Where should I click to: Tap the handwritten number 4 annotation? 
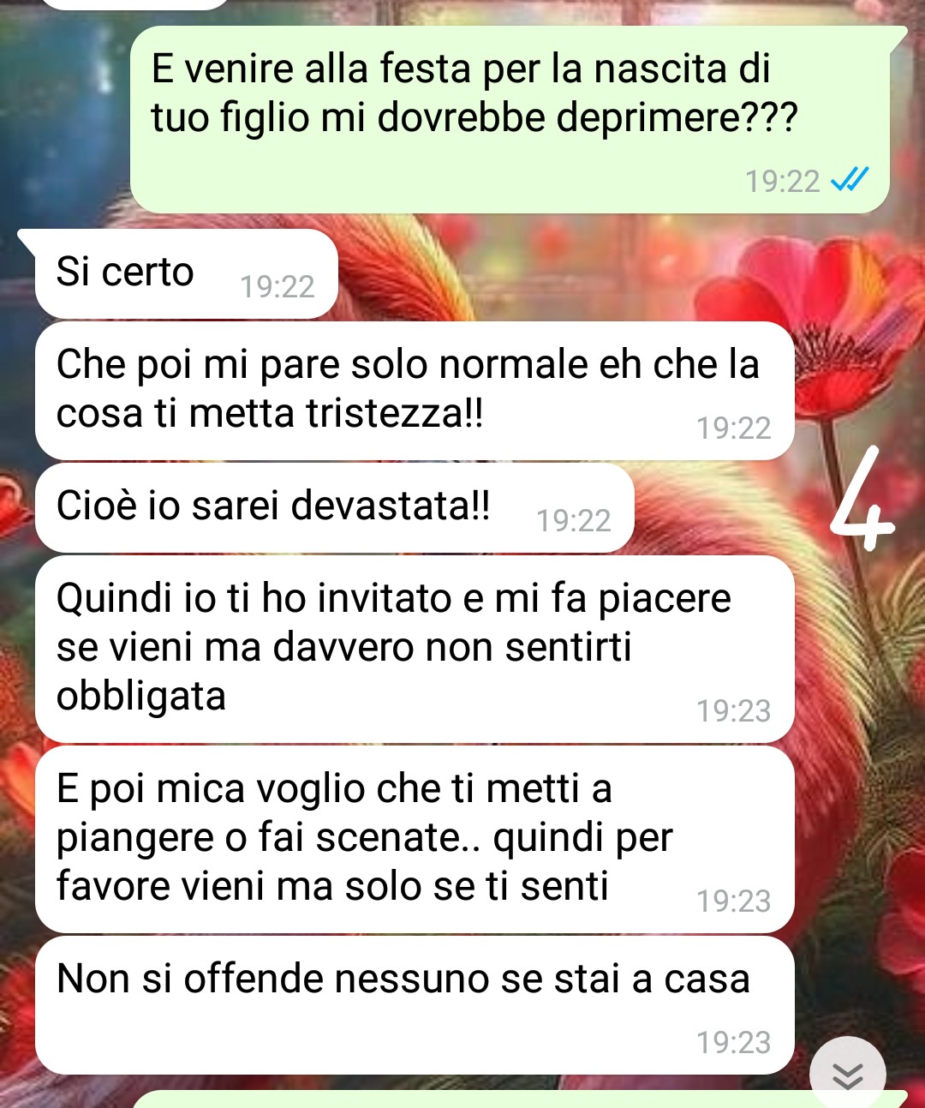[x=862, y=499]
